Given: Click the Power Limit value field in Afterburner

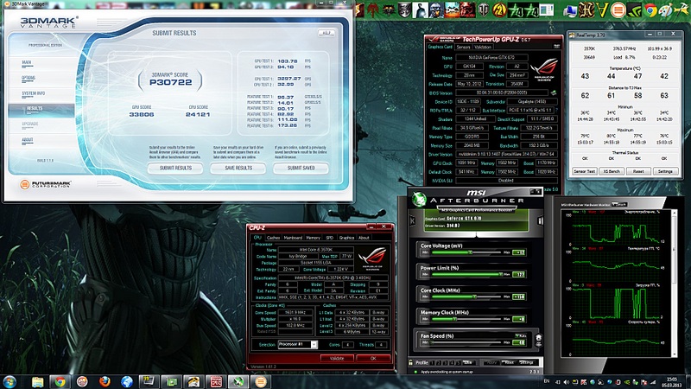Looking at the screenshot, I should [x=519, y=274].
